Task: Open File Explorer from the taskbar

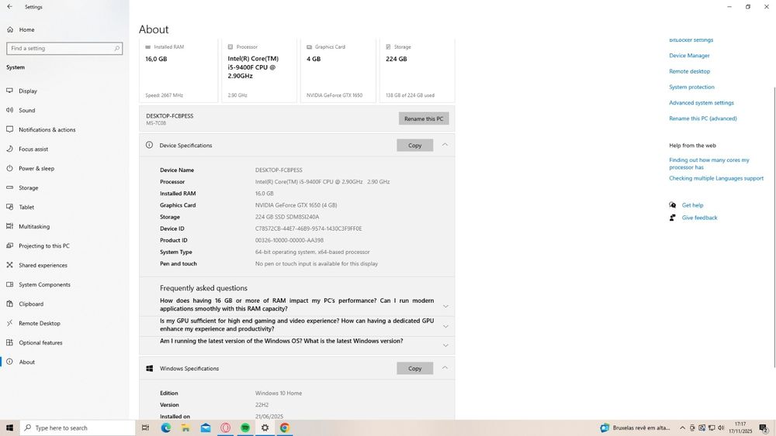Action: pos(185,427)
